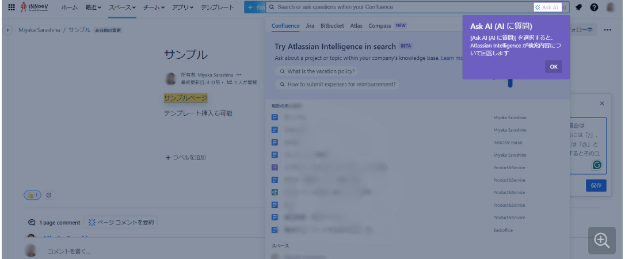Click the page analytics chart icon

pos(230,82)
